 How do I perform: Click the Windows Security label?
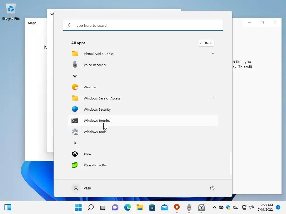(x=97, y=109)
